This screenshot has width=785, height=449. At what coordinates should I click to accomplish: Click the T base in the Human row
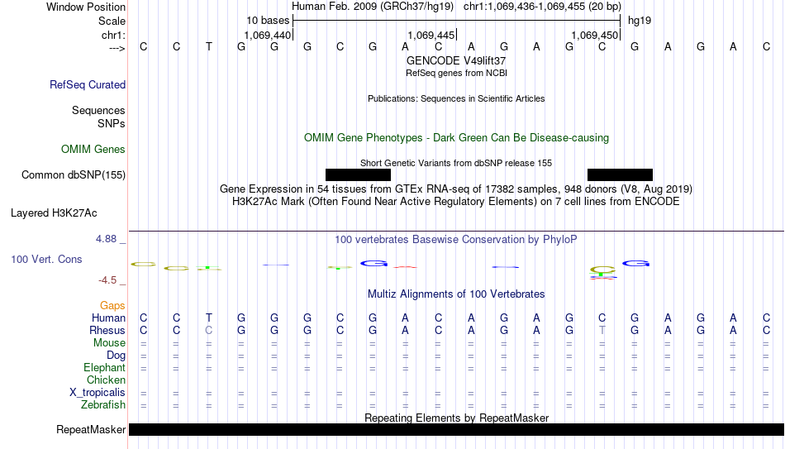click(x=209, y=318)
